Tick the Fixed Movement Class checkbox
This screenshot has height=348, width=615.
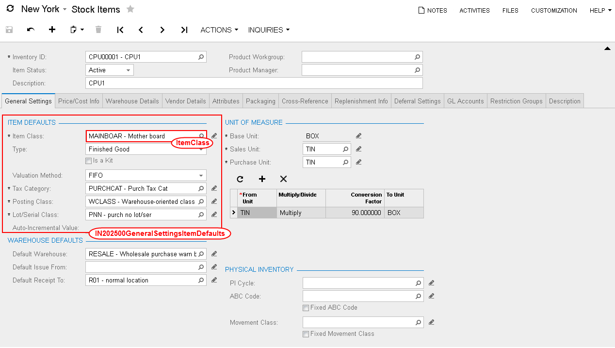(x=306, y=334)
